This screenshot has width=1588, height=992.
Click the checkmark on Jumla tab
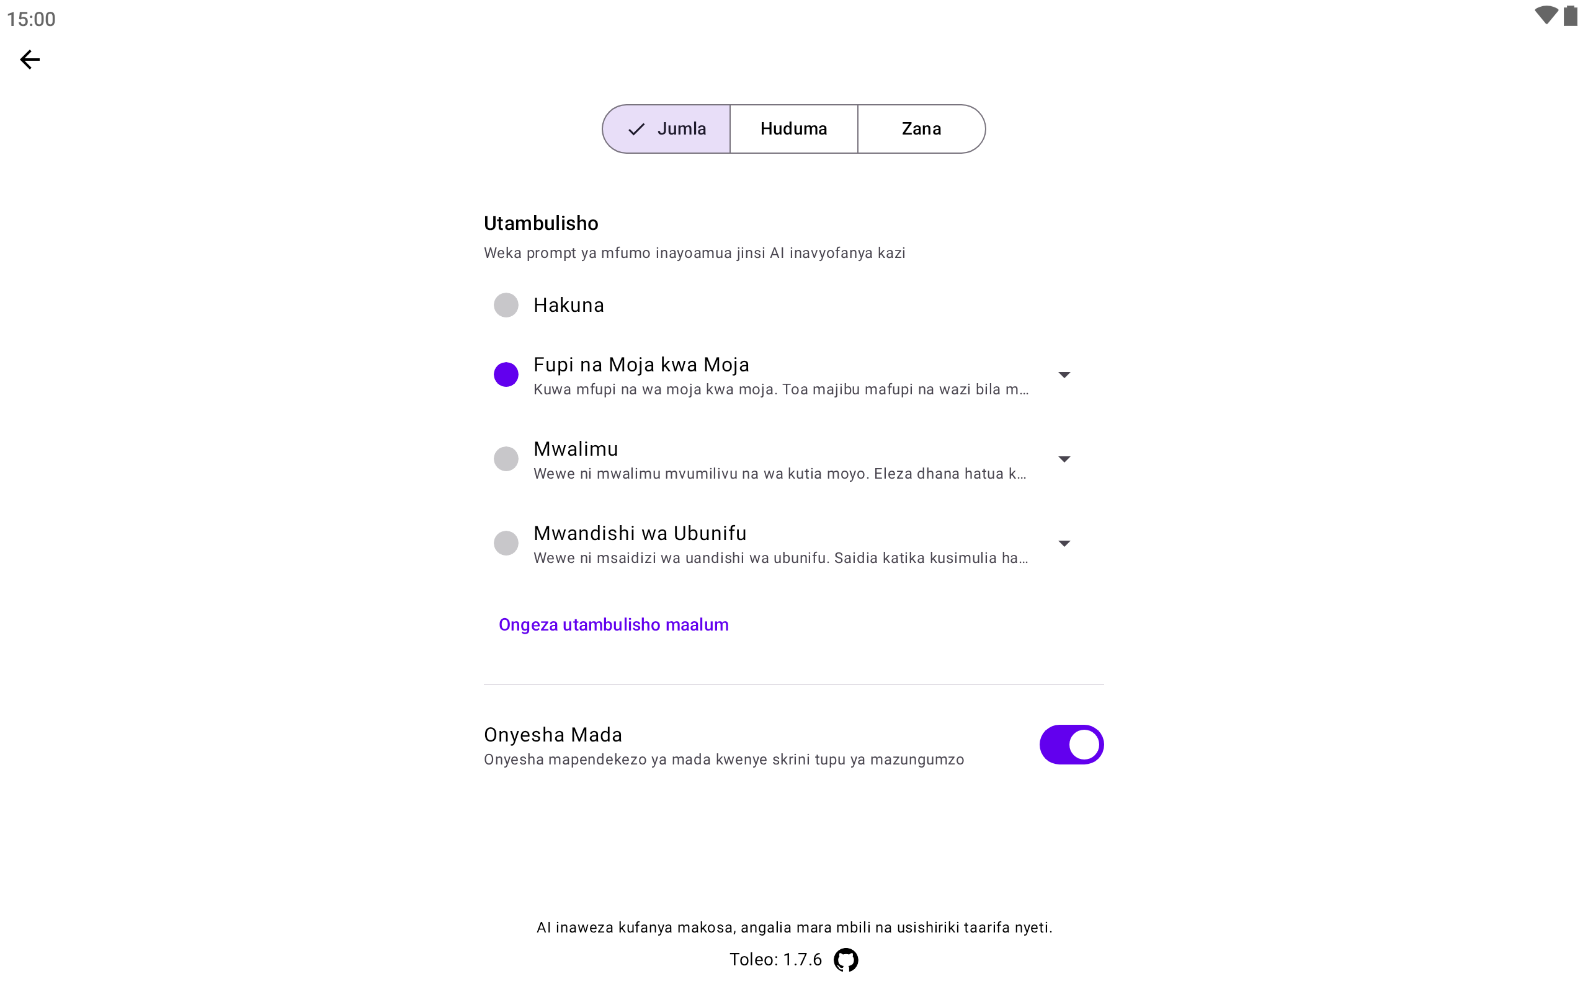click(636, 129)
